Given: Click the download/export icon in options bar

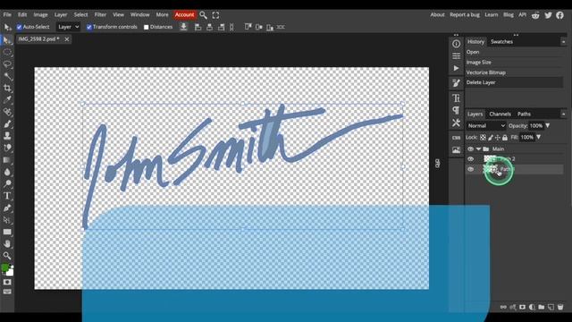Looking at the screenshot, I should pos(183,27).
